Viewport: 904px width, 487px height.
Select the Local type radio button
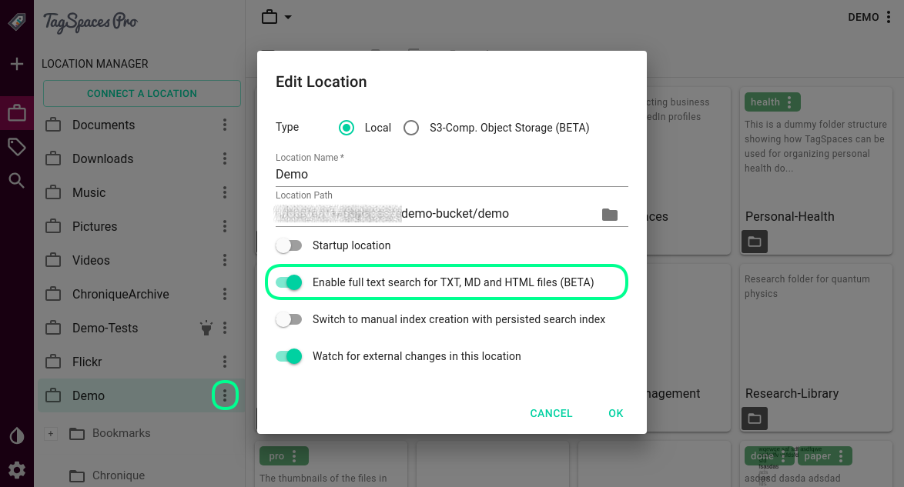[x=347, y=128]
